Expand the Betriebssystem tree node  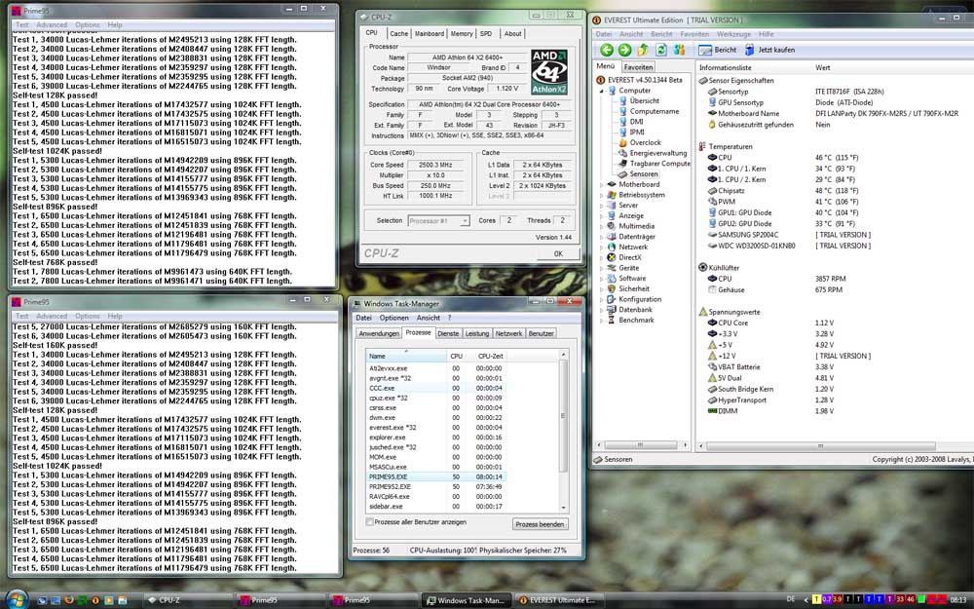coord(601,195)
